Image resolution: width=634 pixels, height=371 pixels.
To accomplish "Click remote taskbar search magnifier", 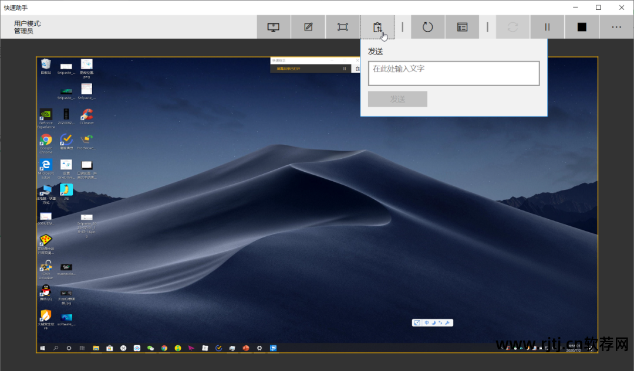I will pyautogui.click(x=56, y=348).
